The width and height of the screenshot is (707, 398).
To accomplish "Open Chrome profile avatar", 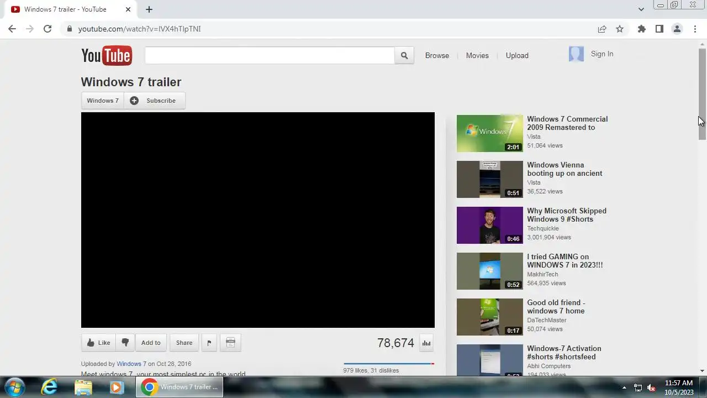I will pos(677,29).
